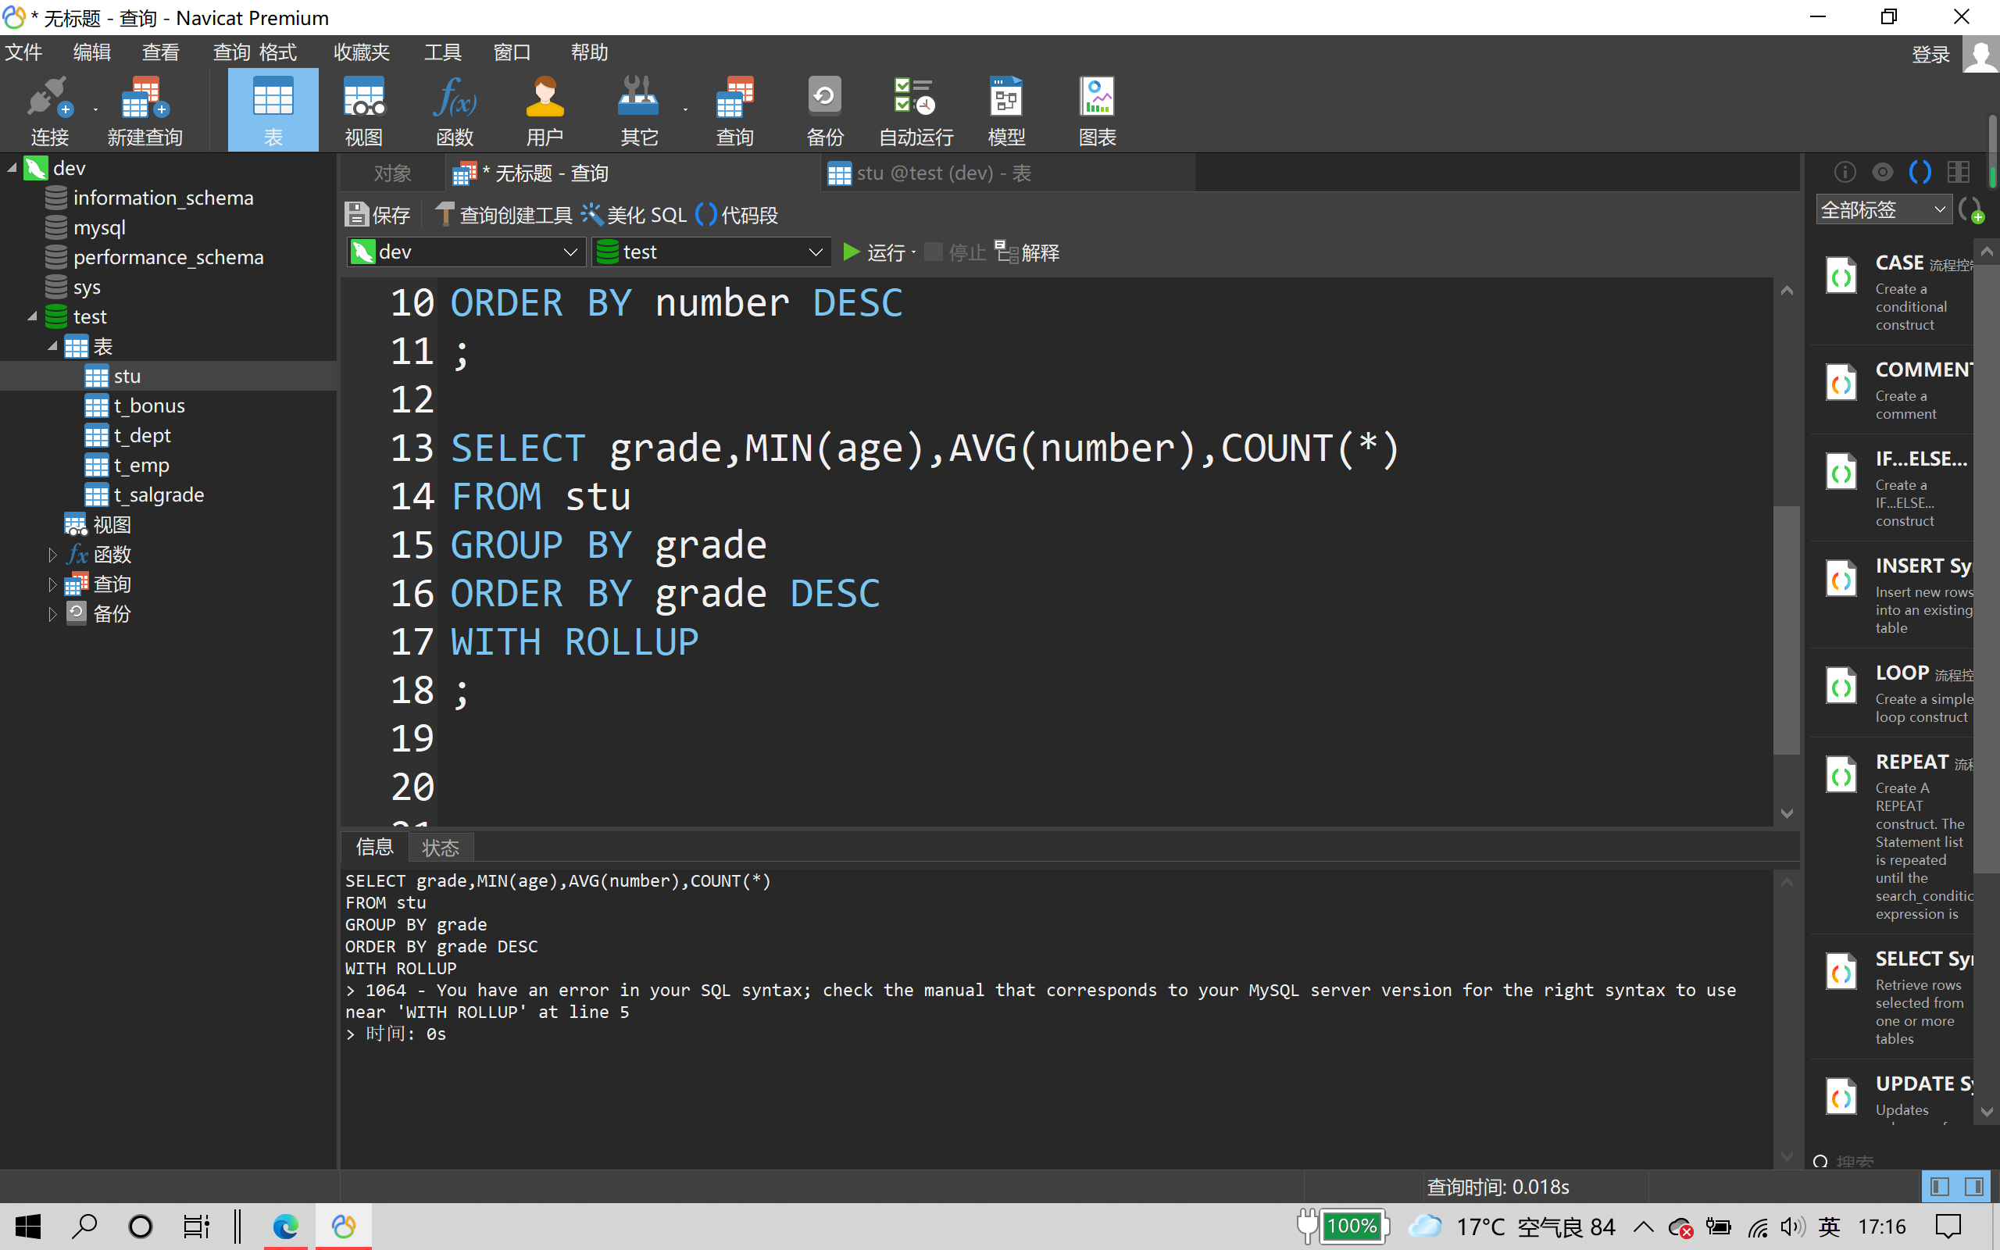This screenshot has height=1250, width=2000.
Task: Run the query with 运行 button
Action: [x=873, y=252]
